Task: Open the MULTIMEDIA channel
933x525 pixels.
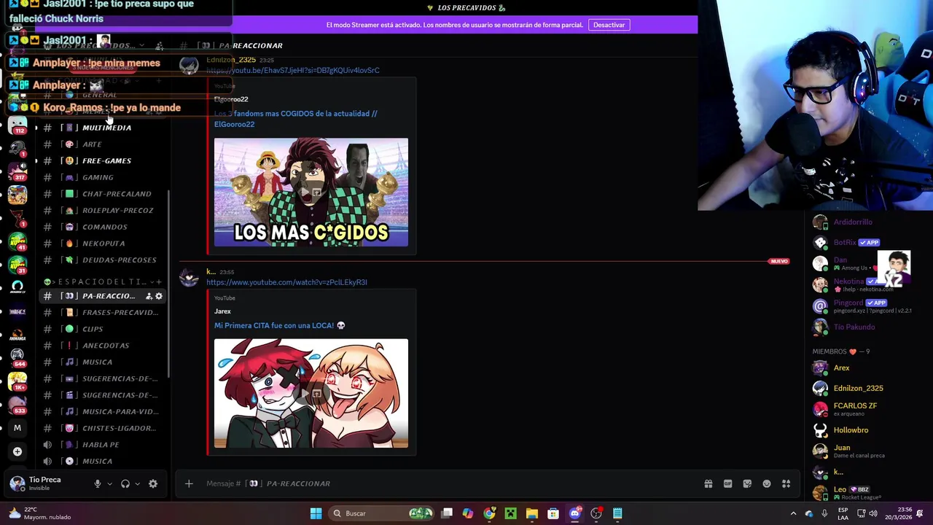Action: click(102, 128)
